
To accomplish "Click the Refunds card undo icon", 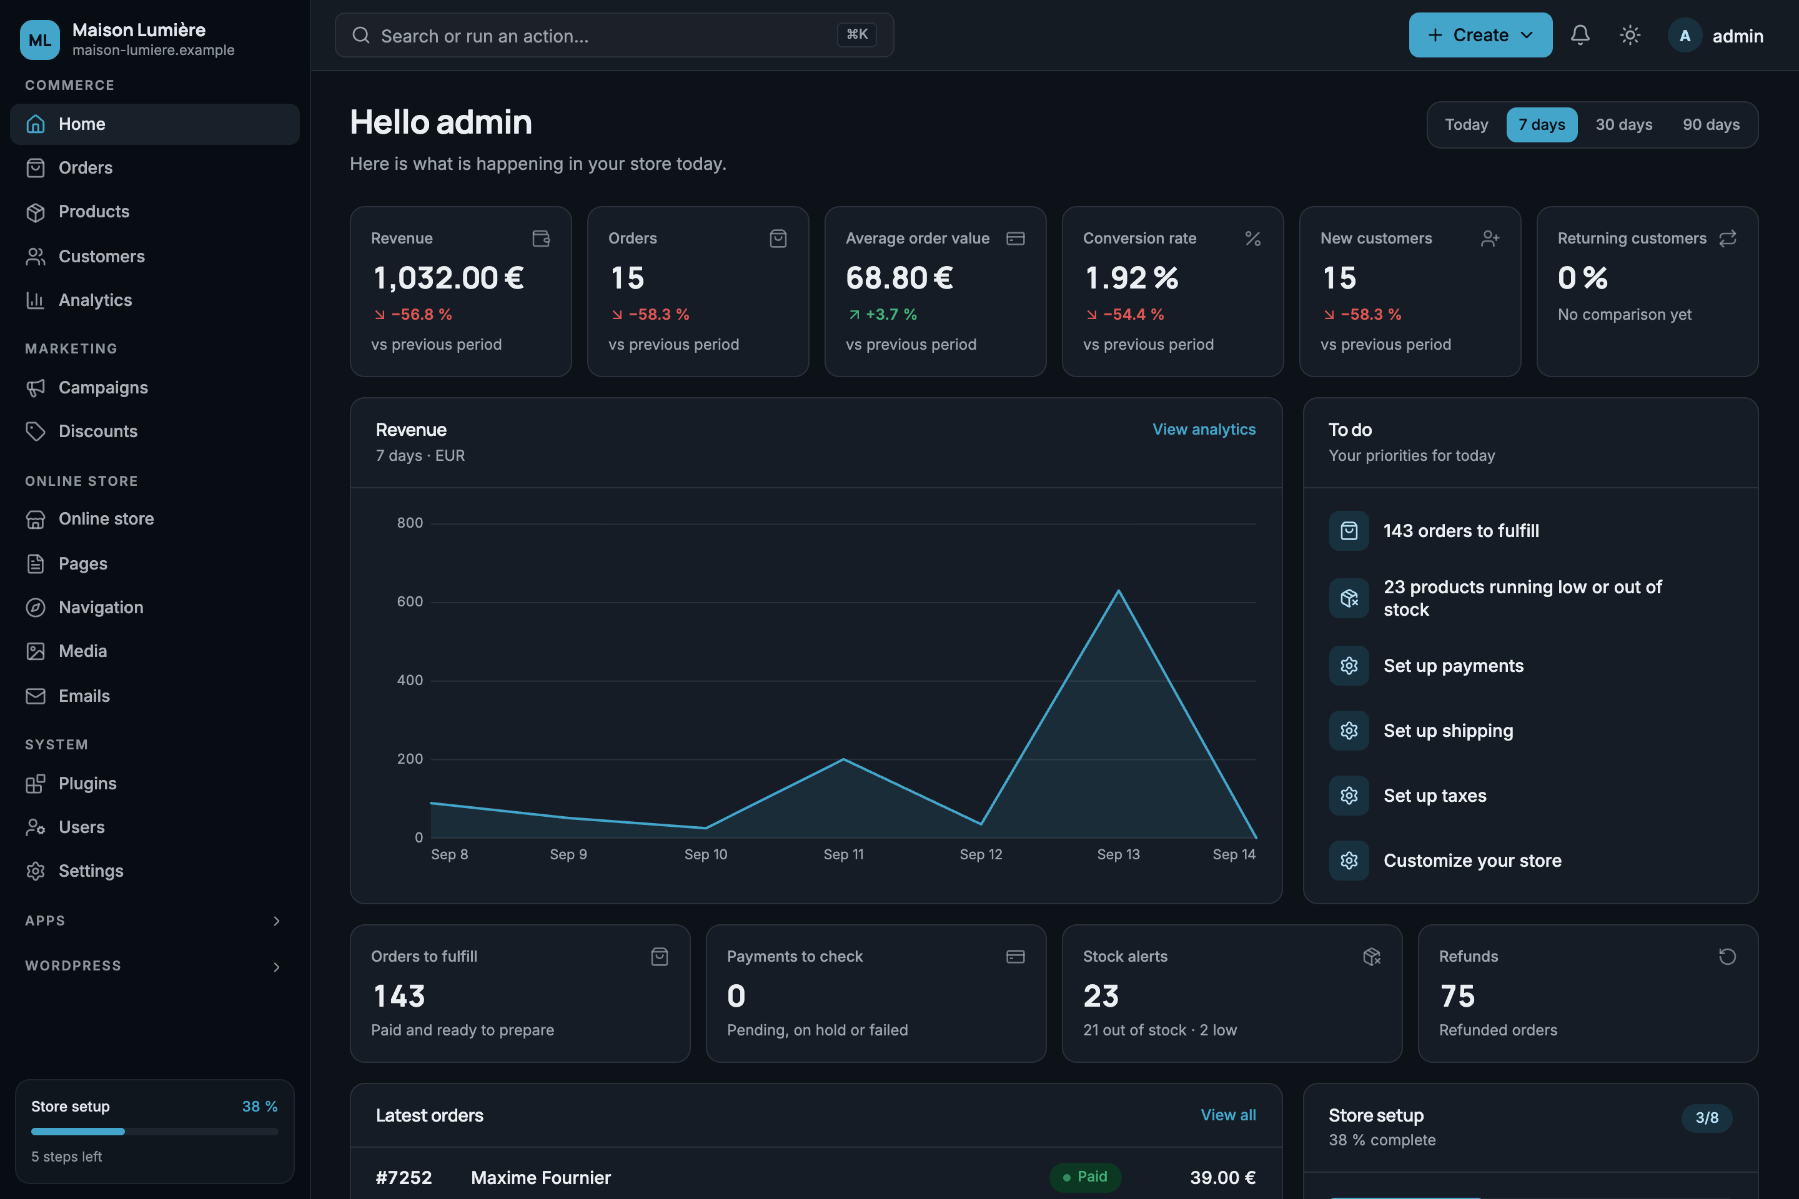I will click(x=1727, y=957).
